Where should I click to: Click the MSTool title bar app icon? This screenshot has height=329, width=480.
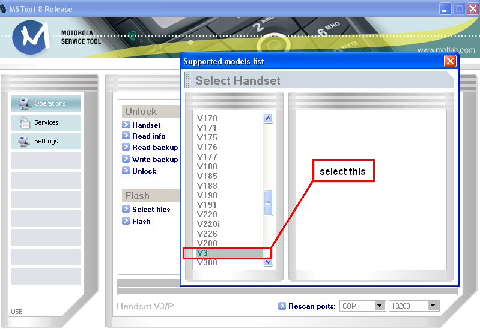pyautogui.click(x=3, y=8)
